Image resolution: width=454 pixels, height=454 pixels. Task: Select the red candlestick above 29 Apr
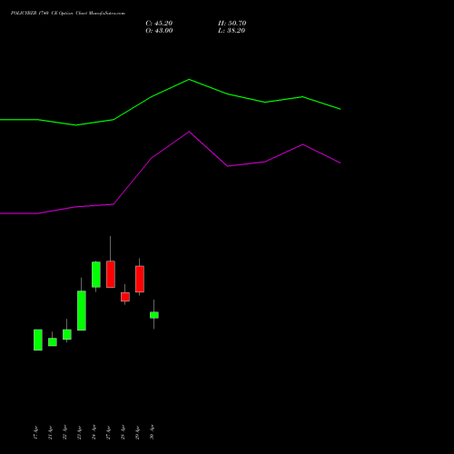[140, 279]
